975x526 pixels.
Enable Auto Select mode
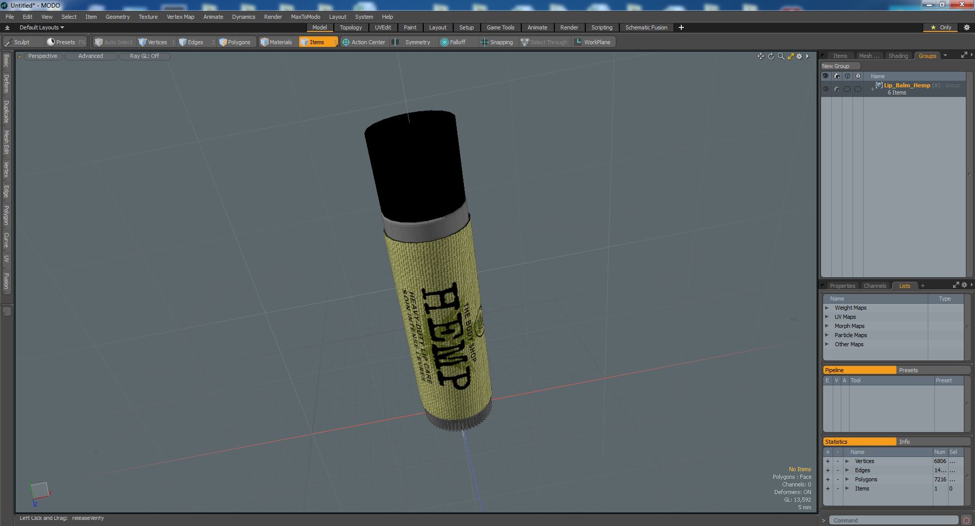(x=114, y=42)
